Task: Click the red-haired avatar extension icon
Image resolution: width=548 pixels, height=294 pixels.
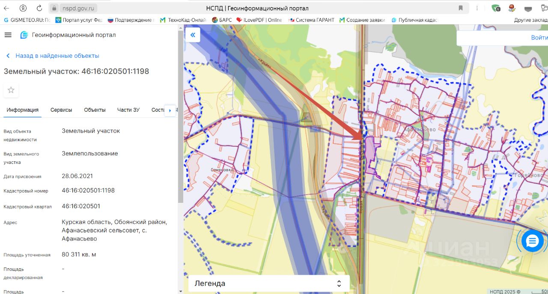Action: pos(512,8)
